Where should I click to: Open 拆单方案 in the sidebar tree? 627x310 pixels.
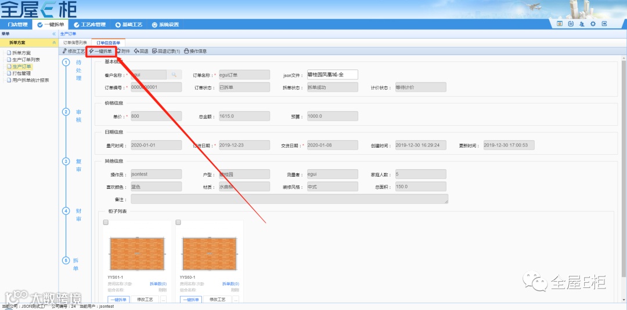pyautogui.click(x=19, y=53)
